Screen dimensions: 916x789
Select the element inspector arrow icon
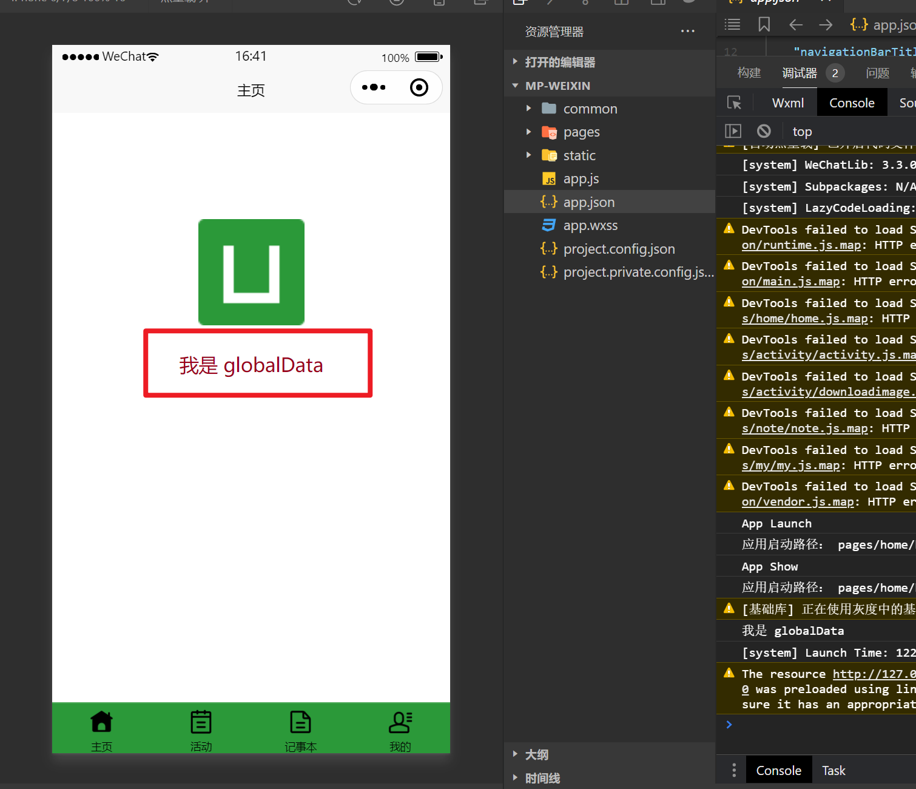pos(734,103)
